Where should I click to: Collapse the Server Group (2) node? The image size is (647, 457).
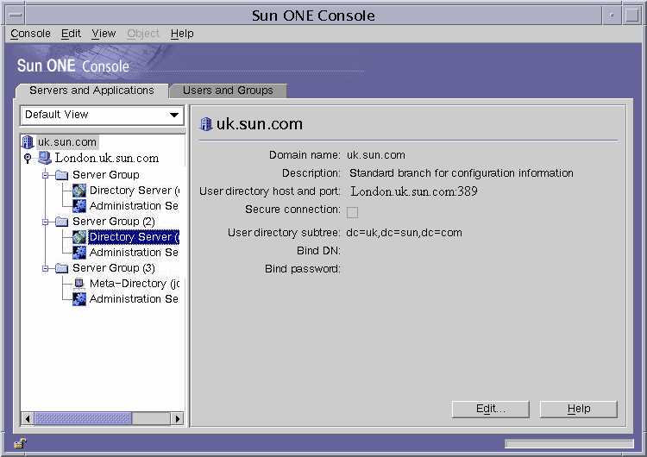[46, 222]
